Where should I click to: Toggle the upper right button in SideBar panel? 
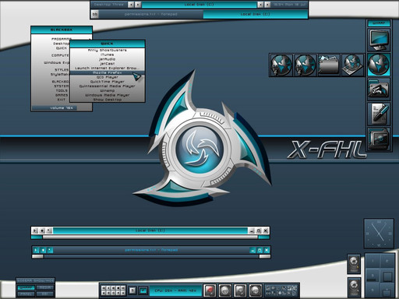[x=45, y=287]
